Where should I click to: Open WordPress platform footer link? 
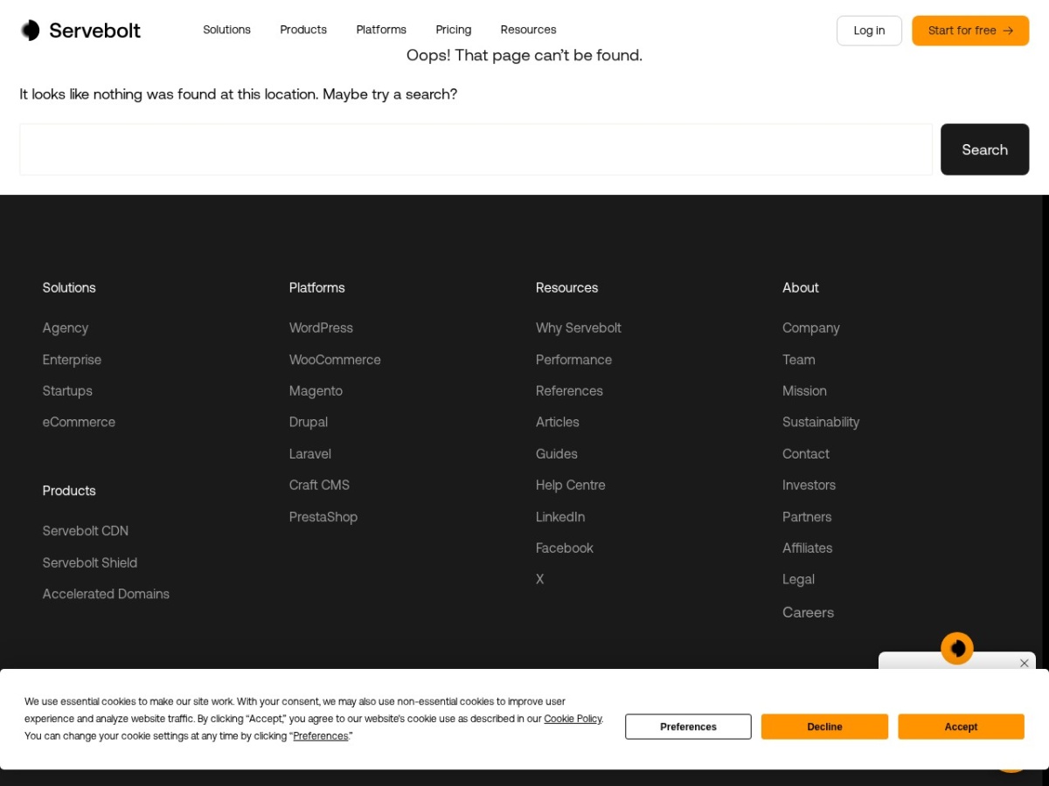tap(321, 328)
